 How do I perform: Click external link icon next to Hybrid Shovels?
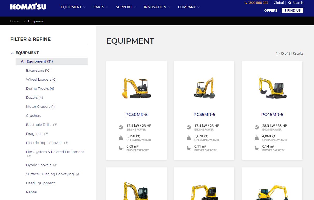point(55,165)
